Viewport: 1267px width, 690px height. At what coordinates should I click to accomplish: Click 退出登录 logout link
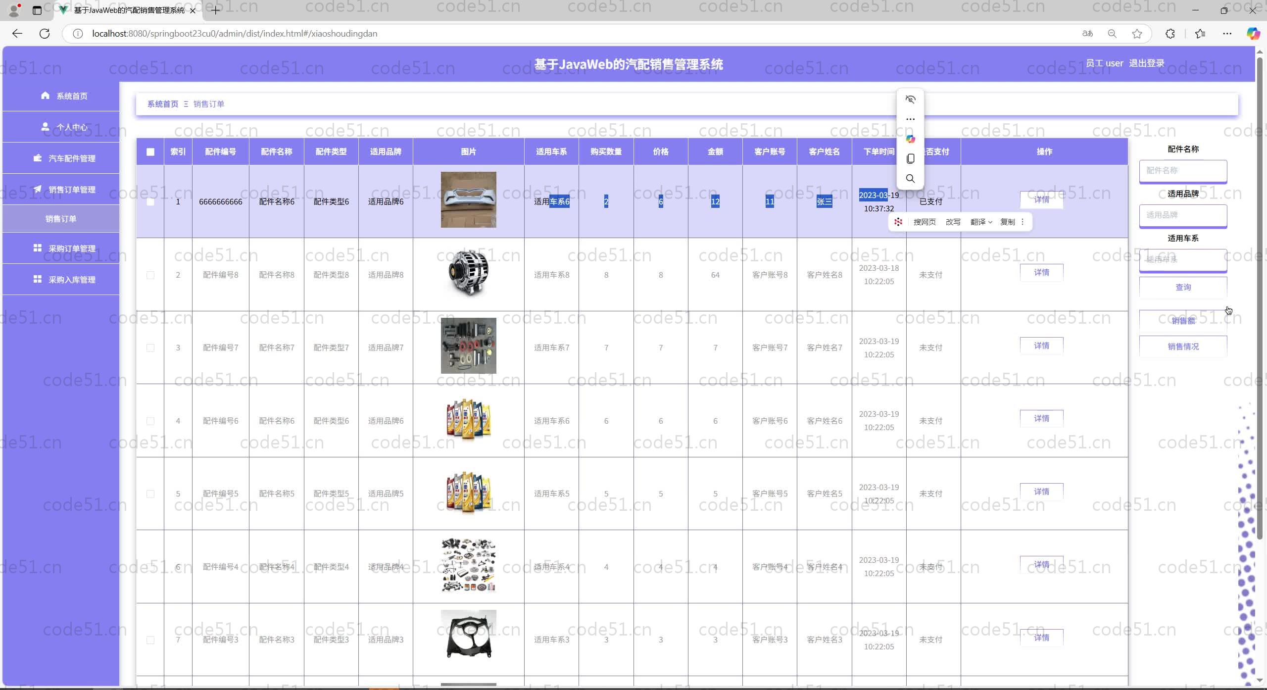1146,63
